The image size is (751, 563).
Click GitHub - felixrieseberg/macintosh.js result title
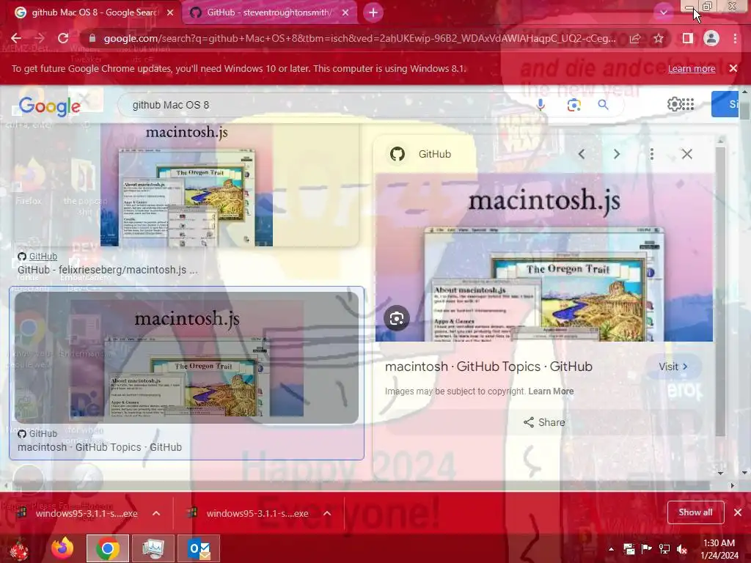tap(107, 270)
